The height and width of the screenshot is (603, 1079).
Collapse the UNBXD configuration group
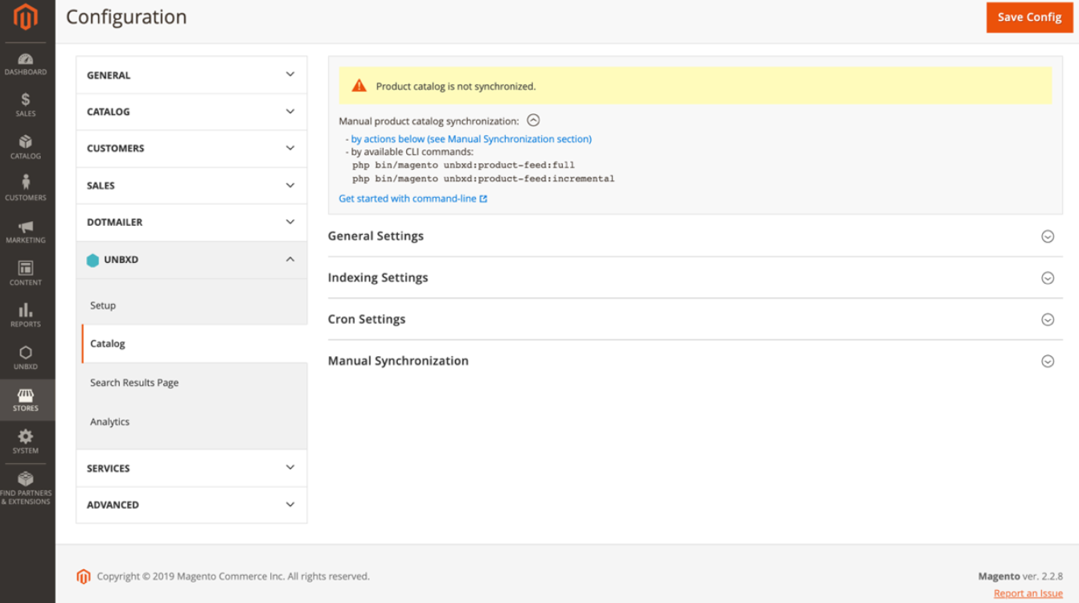pyautogui.click(x=191, y=260)
